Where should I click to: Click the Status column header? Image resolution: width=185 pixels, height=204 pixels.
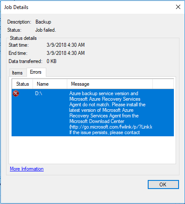coord(22,84)
